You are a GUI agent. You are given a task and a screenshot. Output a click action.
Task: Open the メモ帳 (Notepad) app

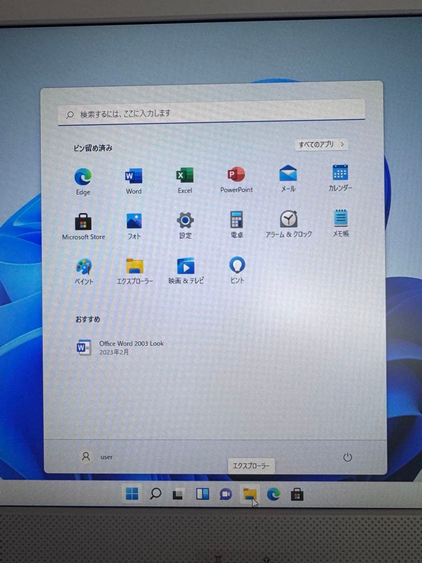click(x=340, y=222)
